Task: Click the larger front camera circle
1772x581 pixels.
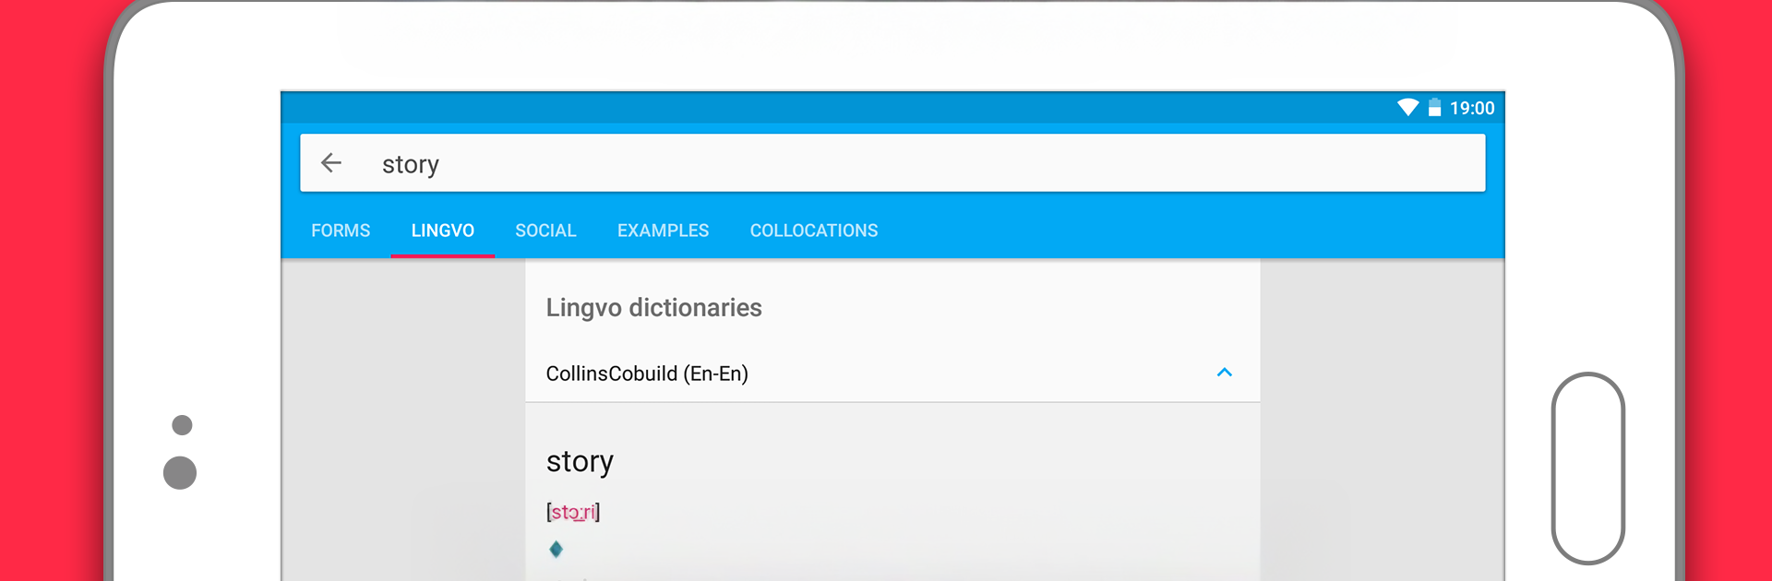Action: point(180,473)
